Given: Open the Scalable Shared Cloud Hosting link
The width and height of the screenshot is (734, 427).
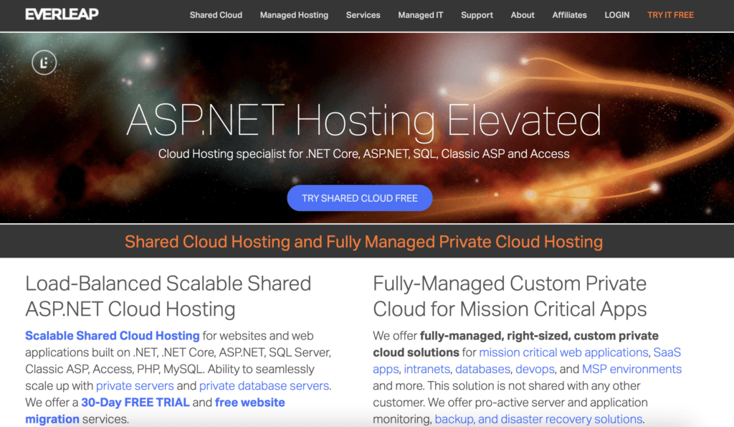Looking at the screenshot, I should pos(113,336).
